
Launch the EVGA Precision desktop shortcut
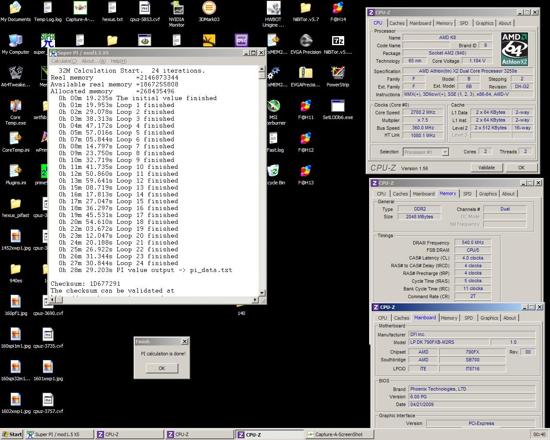click(306, 44)
